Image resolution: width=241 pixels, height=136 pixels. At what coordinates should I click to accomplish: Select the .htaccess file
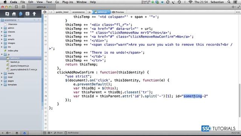click(12, 24)
